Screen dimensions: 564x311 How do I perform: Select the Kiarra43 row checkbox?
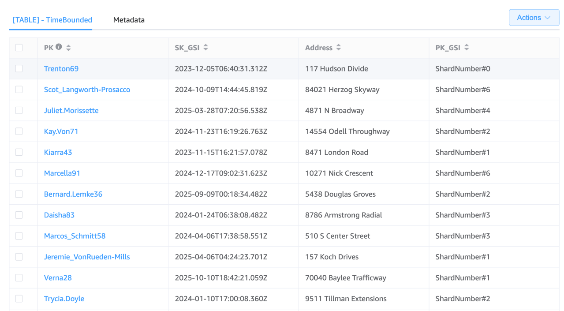(x=19, y=152)
